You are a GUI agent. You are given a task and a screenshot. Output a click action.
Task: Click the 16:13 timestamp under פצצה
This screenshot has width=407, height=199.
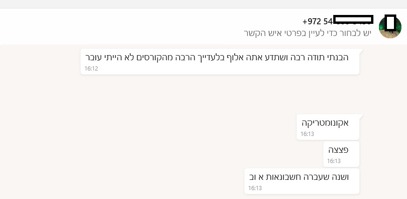pyautogui.click(x=334, y=161)
